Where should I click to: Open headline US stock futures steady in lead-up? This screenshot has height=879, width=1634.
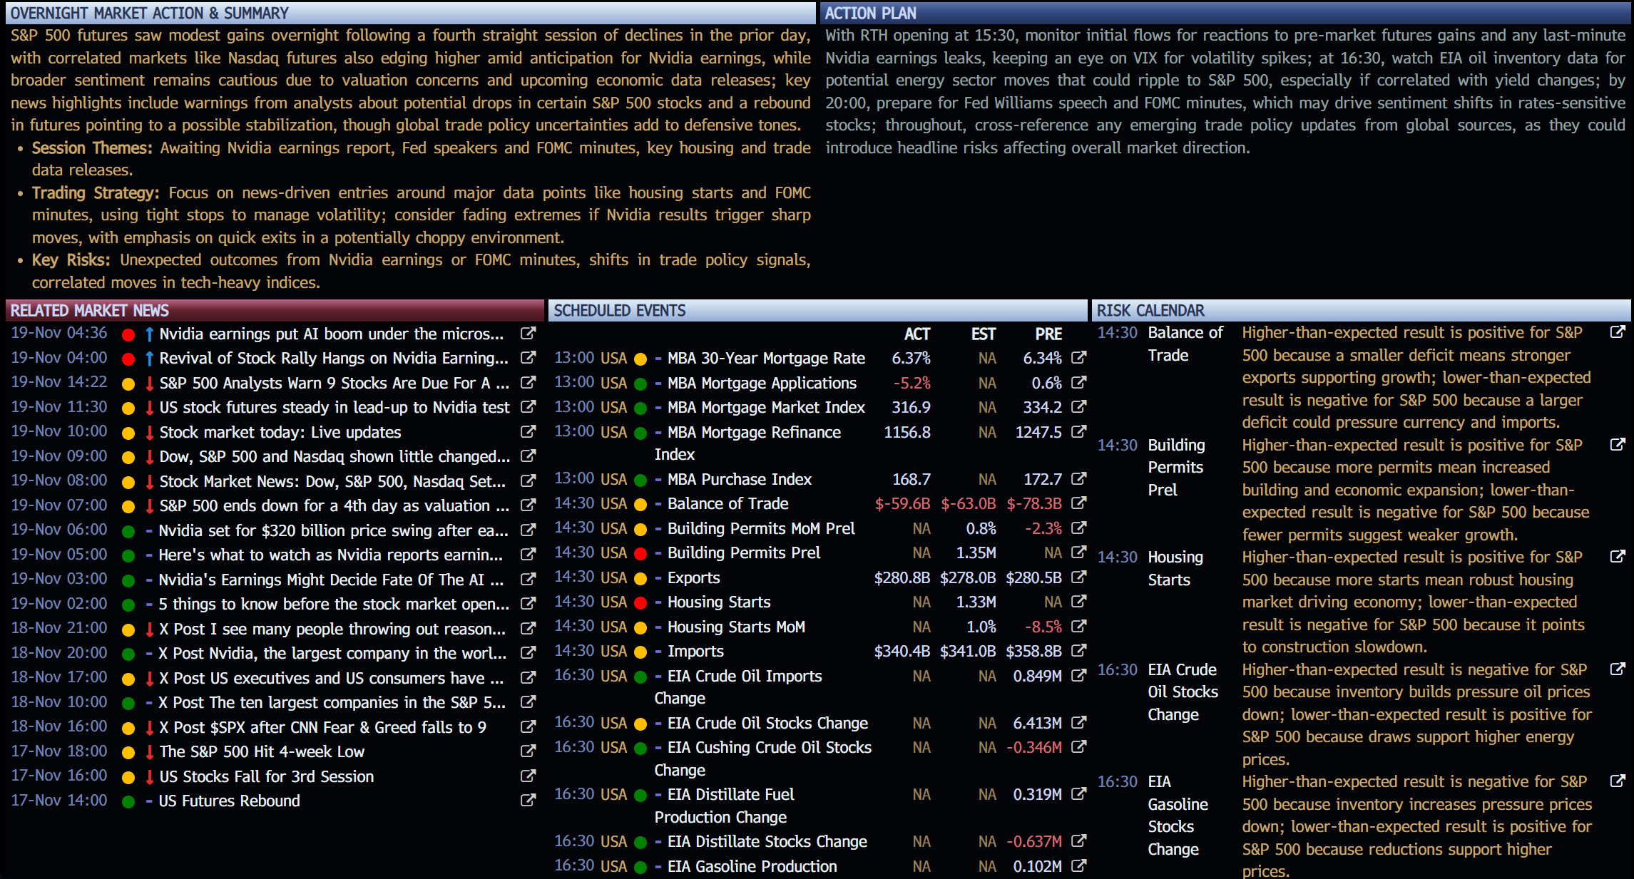pos(334,407)
